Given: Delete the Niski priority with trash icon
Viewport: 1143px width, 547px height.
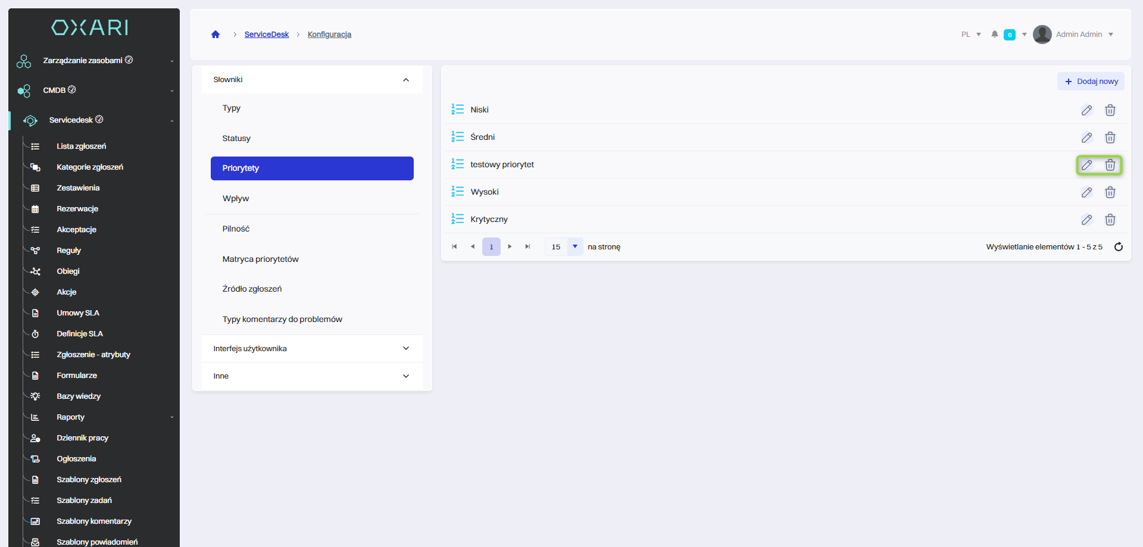Looking at the screenshot, I should pyautogui.click(x=1110, y=110).
